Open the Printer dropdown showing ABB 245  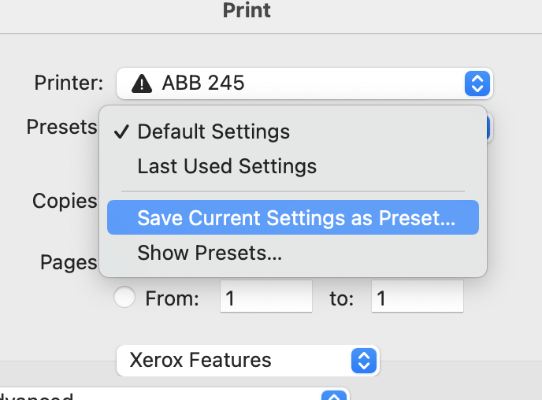(x=303, y=83)
